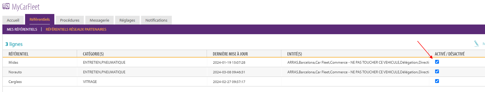485x92 pixels.
Task: Sort by Dernière mise à jour header
Action: click(230, 54)
